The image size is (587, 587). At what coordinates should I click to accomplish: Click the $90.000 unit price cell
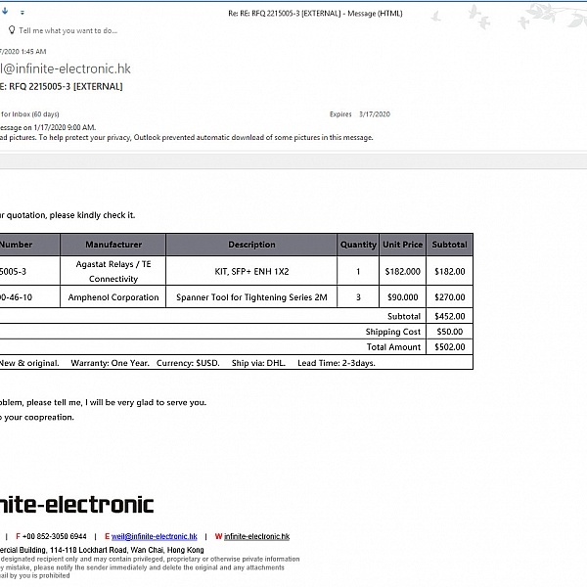(402, 297)
